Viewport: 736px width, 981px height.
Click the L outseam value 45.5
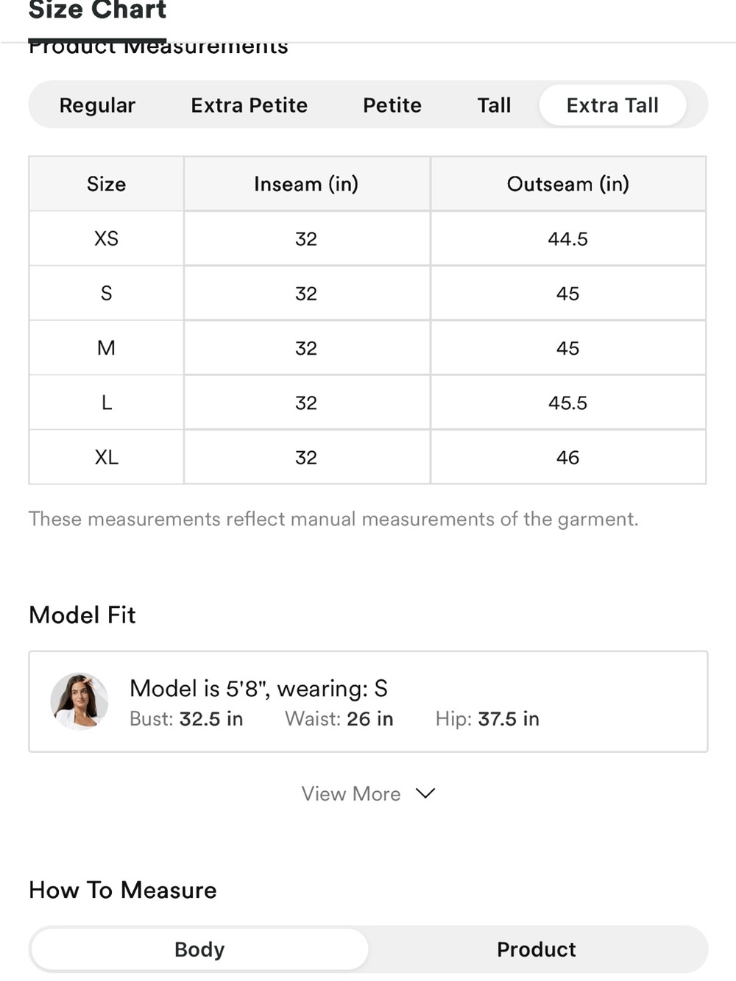point(567,403)
